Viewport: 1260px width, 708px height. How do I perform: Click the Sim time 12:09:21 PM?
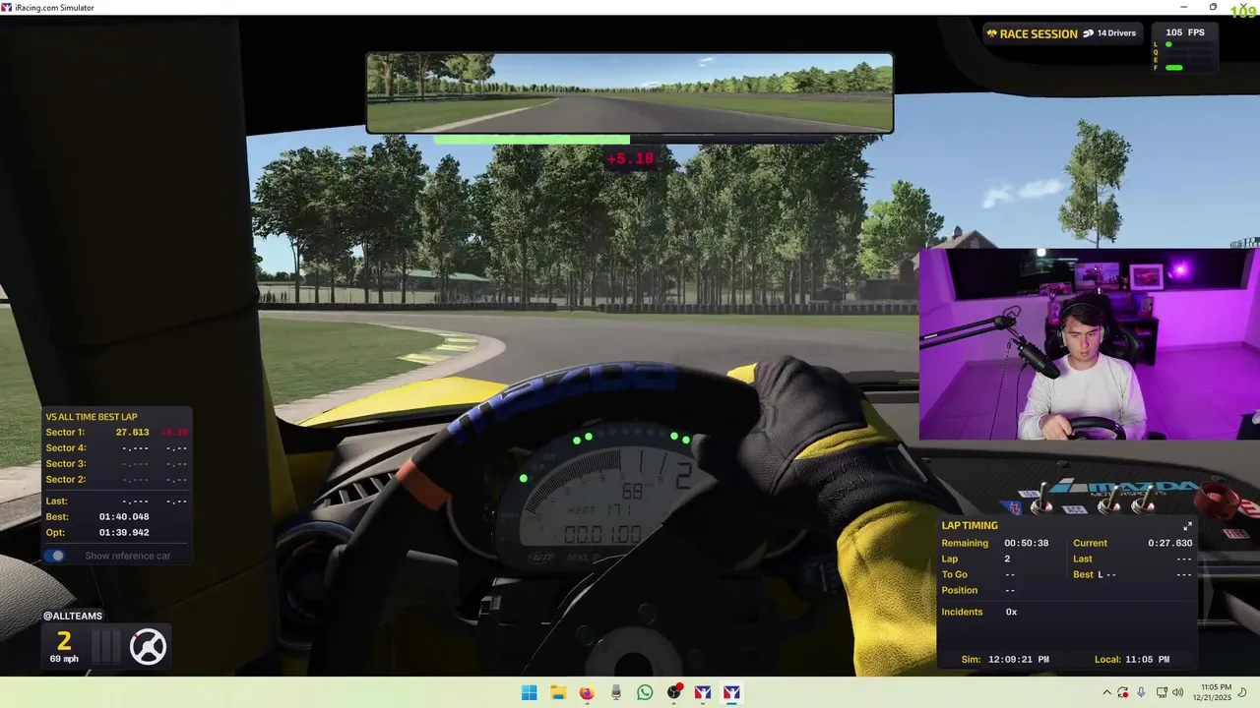tap(1018, 659)
